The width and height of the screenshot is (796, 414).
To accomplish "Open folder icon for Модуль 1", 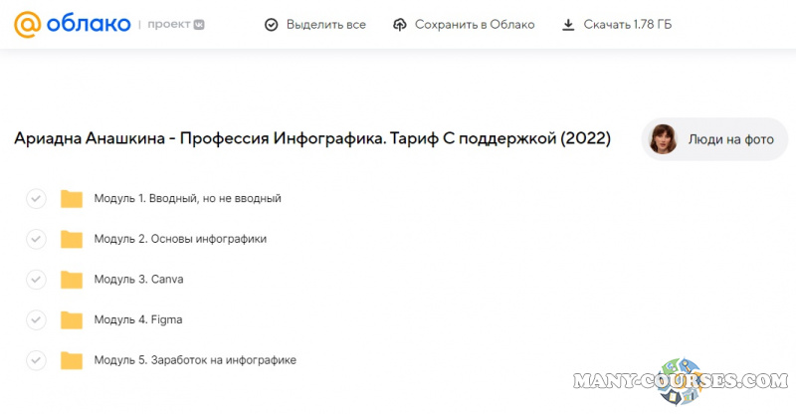I will (x=72, y=198).
